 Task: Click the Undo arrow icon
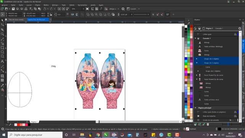(45, 9)
